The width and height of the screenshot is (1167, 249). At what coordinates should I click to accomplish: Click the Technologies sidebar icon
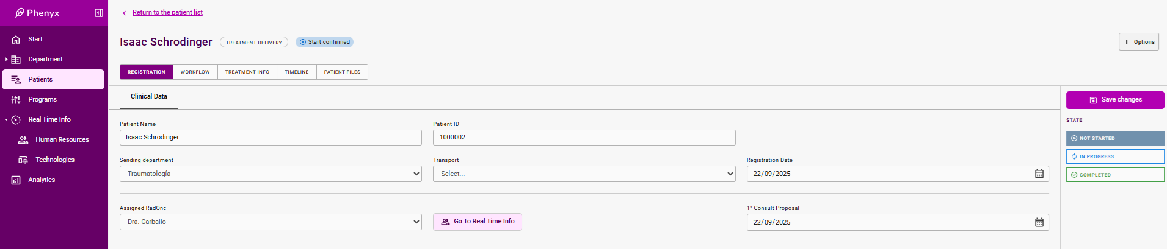23,160
